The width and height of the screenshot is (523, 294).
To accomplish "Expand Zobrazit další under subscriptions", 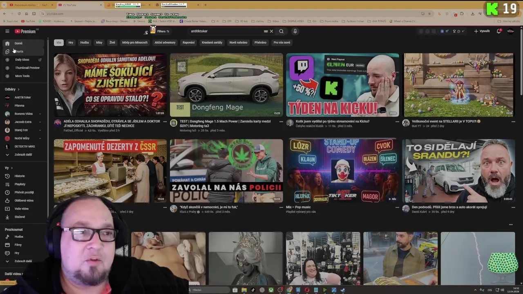I will [23, 154].
